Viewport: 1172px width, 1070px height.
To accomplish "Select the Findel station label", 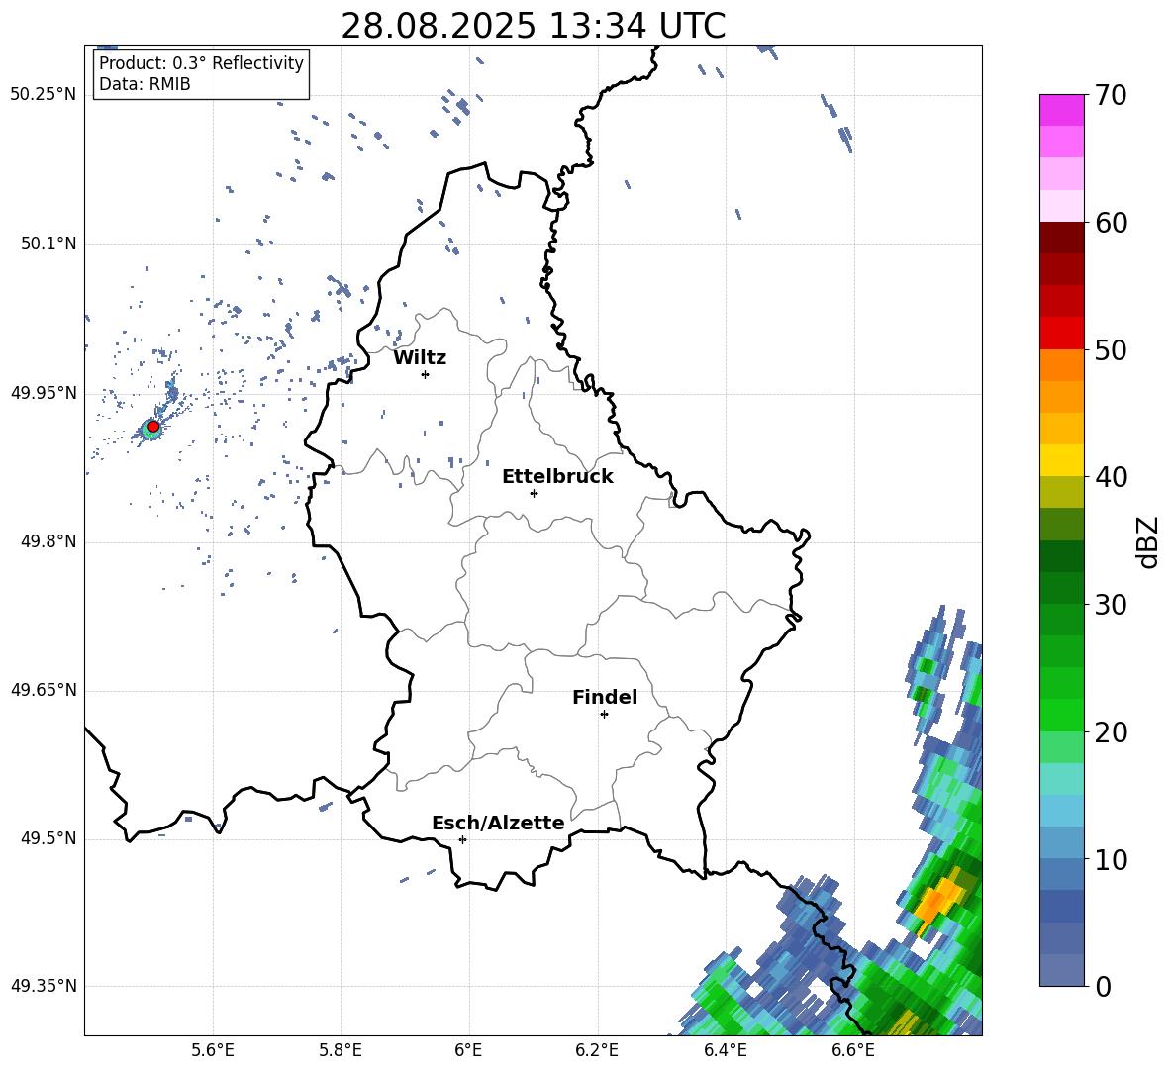I will click(x=605, y=697).
